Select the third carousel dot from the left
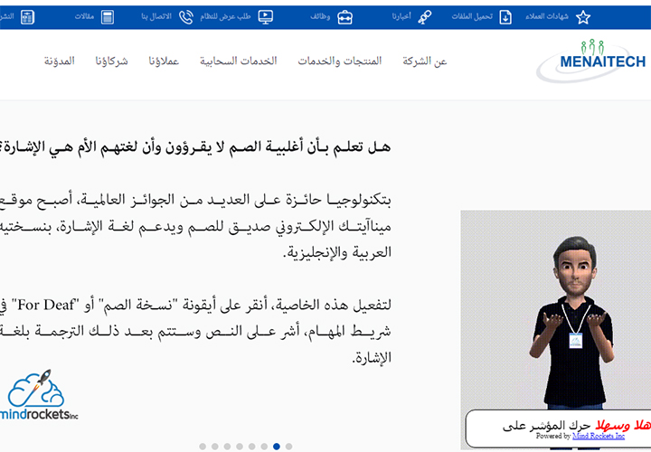The image size is (651, 452). [227, 447]
